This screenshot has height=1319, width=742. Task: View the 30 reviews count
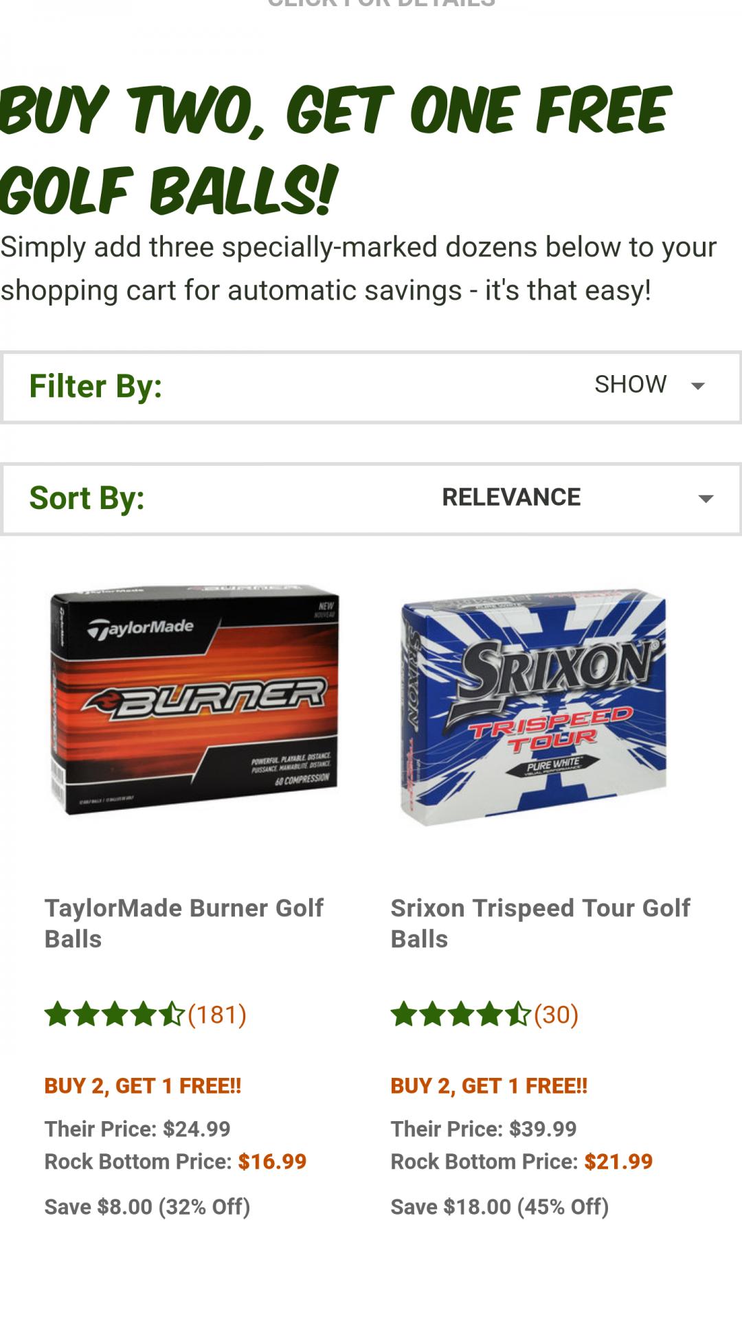pos(556,1015)
